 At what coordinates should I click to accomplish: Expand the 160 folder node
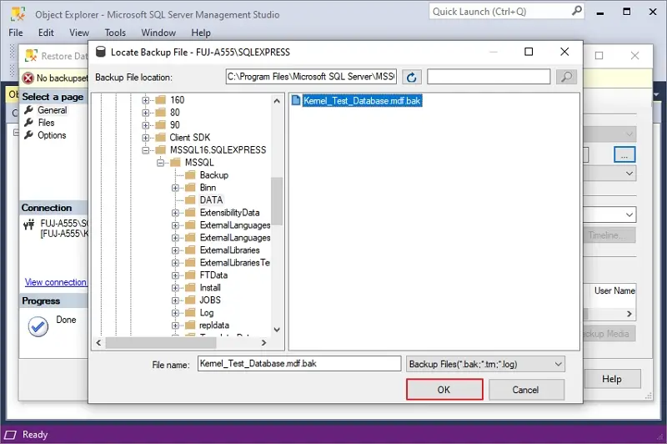(x=145, y=100)
